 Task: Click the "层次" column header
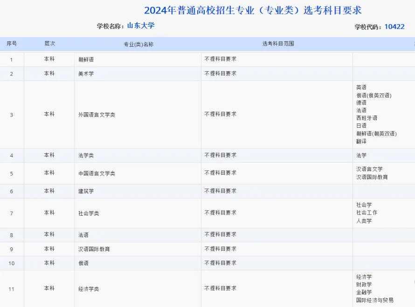pos(50,44)
